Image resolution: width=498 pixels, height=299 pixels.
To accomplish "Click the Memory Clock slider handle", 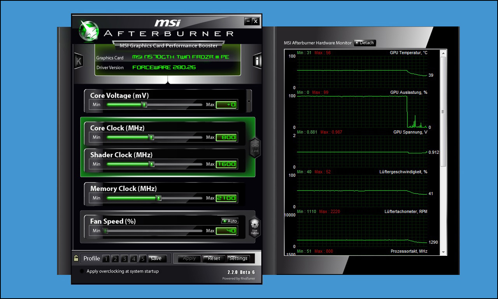I will tap(159, 198).
